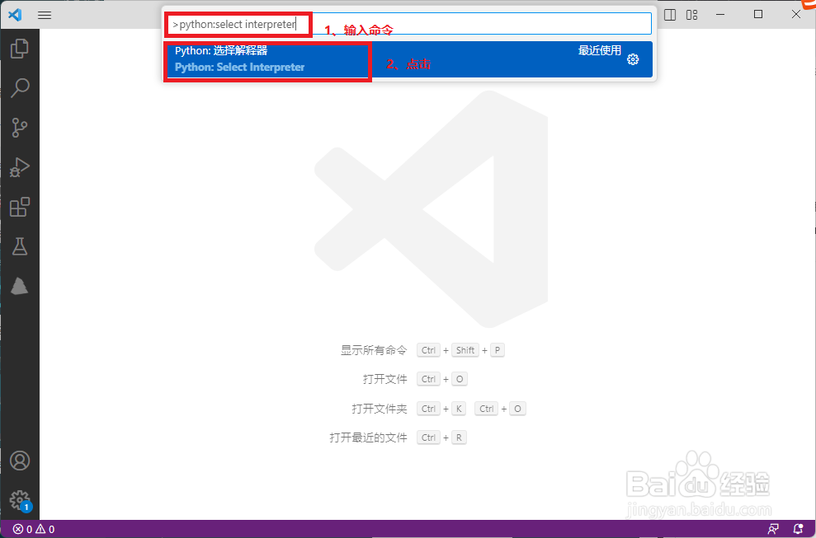Click the 显示所有命令 shortcut hint text

coord(374,350)
